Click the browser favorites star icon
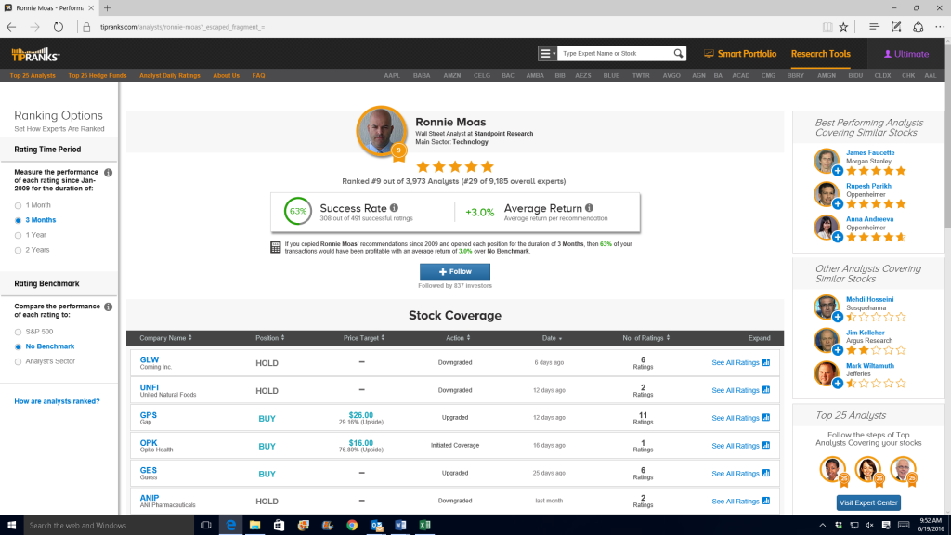 (843, 27)
